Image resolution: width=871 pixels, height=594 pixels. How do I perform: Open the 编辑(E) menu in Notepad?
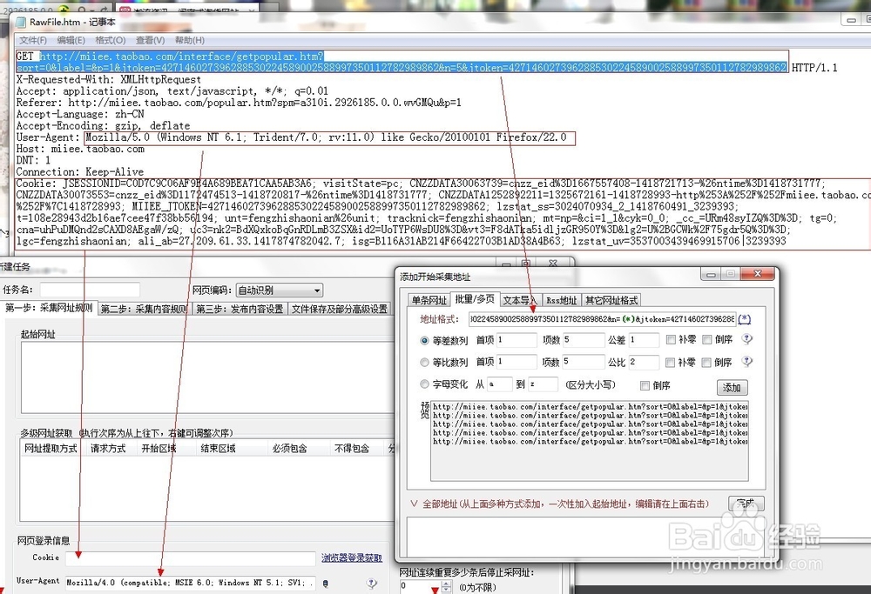(x=71, y=41)
